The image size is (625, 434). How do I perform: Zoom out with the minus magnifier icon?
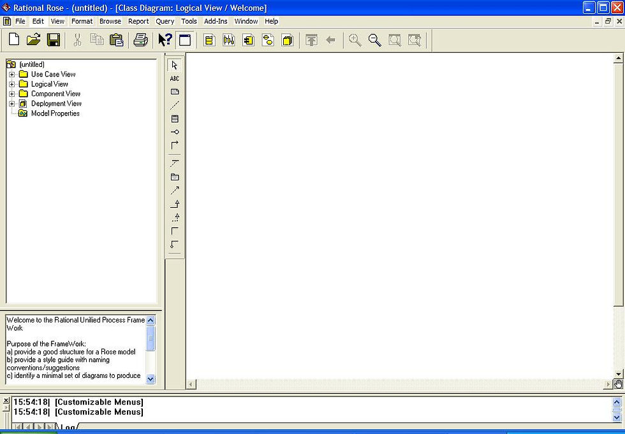click(375, 40)
